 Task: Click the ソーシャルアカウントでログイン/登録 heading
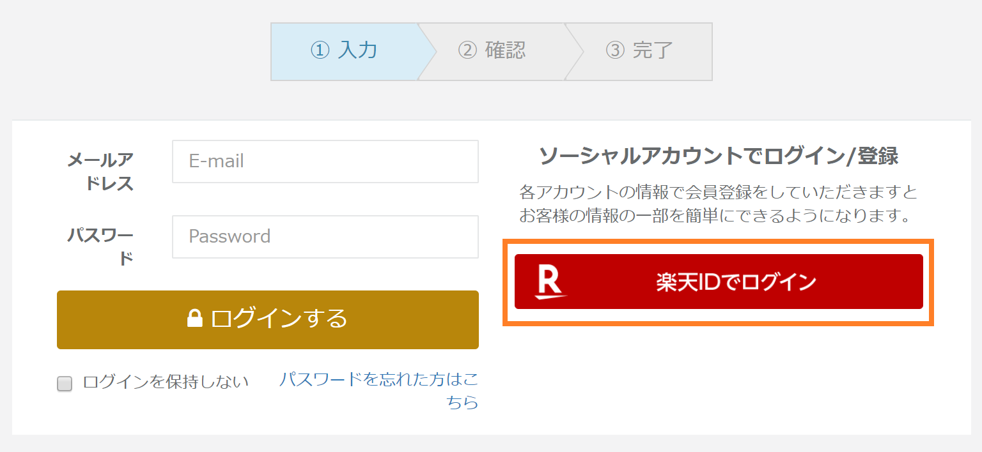pos(719,156)
